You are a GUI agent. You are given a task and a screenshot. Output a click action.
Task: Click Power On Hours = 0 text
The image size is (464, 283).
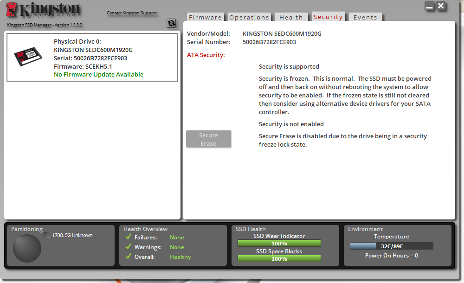tap(392, 256)
